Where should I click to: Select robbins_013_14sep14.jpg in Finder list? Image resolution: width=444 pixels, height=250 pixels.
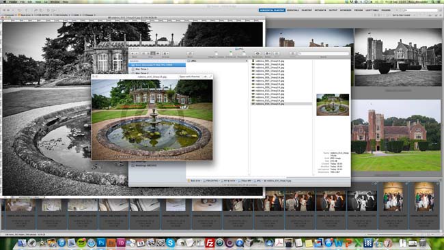[270, 100]
